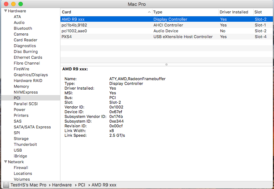
Task: Click the Mac Pro computer icon in path bar
Action: (x=6, y=185)
